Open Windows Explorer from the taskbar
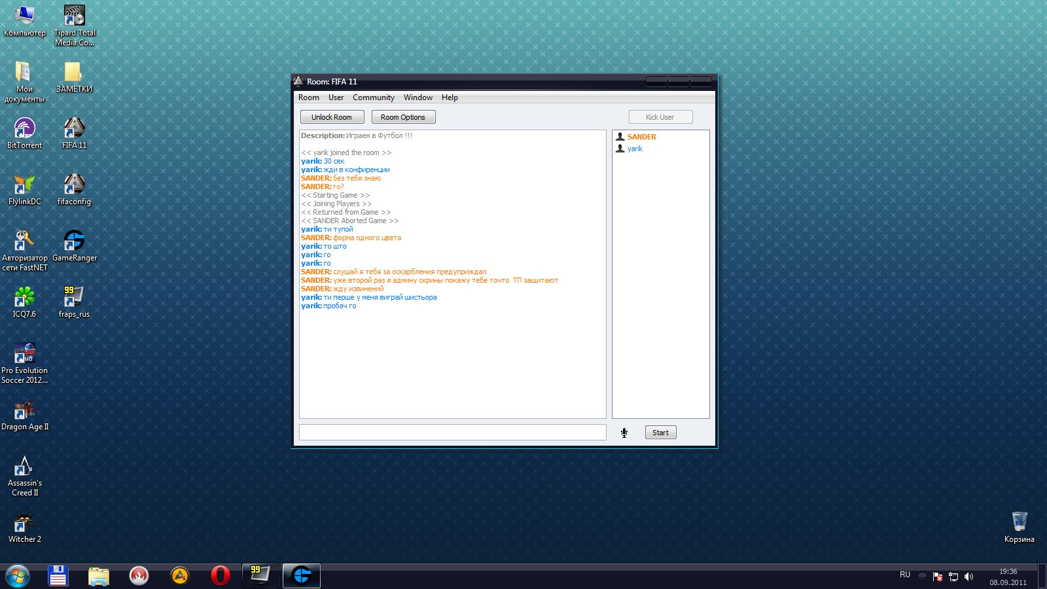 [x=99, y=576]
